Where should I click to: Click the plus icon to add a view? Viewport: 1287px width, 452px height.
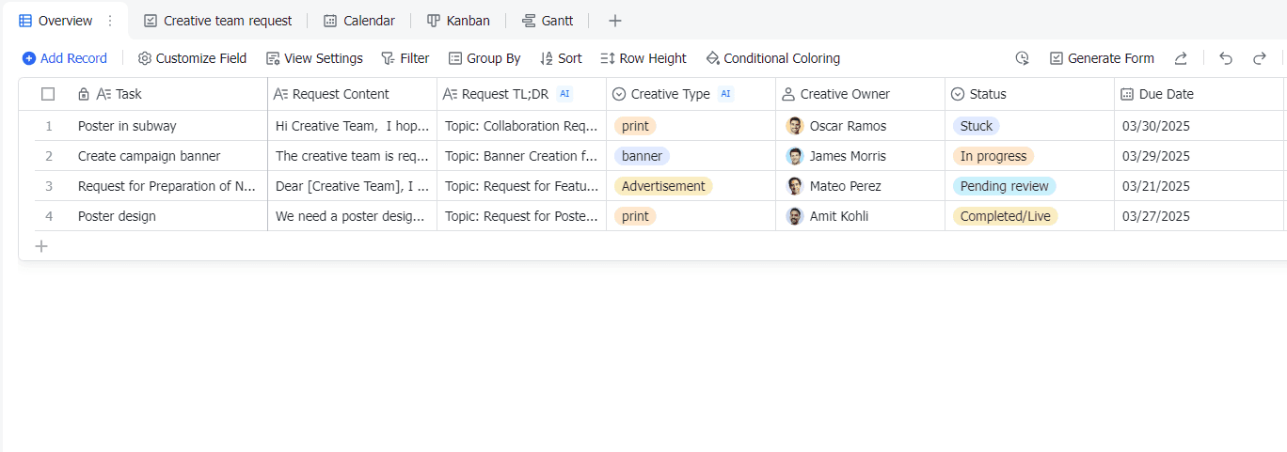[614, 21]
